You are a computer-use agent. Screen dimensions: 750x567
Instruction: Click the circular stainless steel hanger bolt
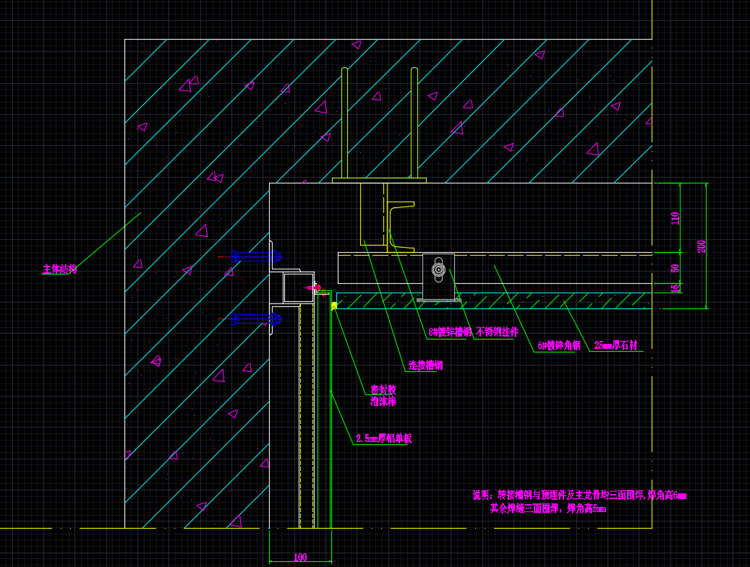438,269
